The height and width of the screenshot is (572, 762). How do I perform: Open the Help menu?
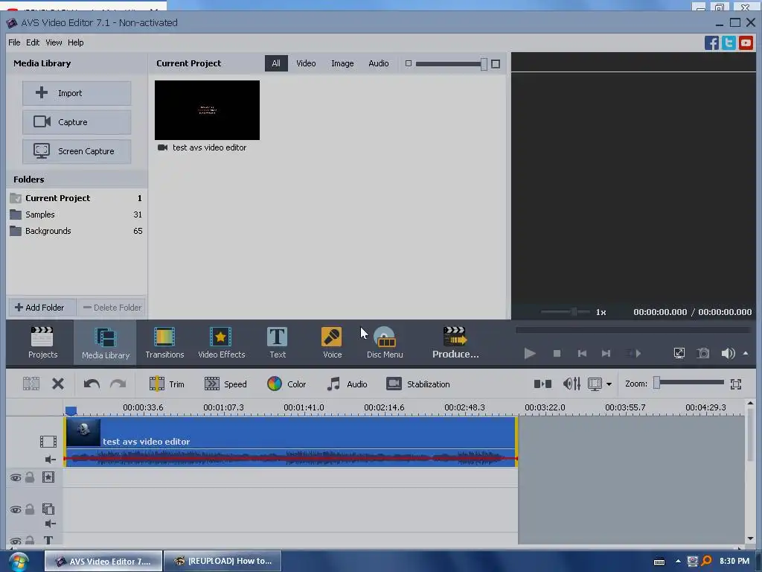pyautogui.click(x=75, y=42)
